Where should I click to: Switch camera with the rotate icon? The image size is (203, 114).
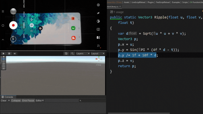13,39
